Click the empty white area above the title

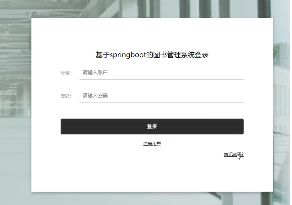click(152, 34)
